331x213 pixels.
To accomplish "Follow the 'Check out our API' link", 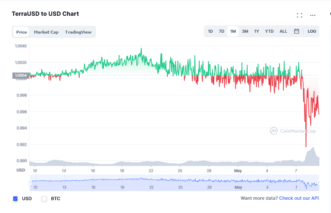I will tap(299, 198).
